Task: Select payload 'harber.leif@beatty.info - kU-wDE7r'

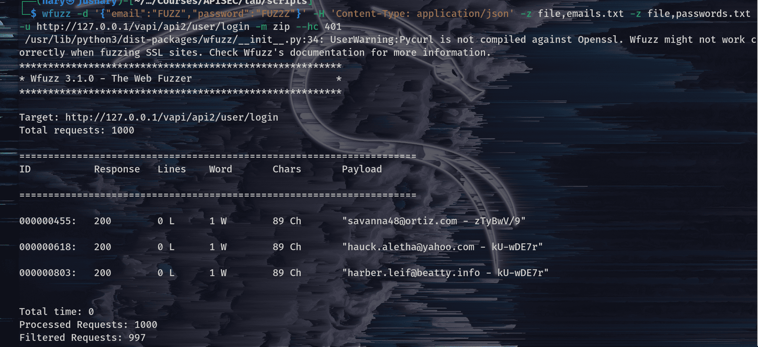Action: point(445,273)
